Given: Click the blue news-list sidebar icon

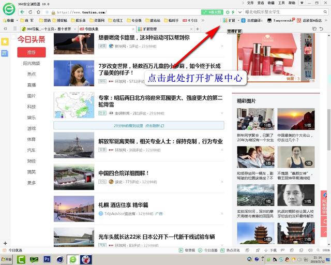Looking at the screenshot, I should point(5,53).
